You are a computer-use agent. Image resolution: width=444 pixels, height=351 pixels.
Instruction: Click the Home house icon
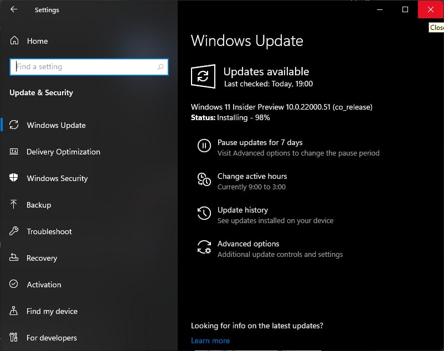(x=14, y=41)
